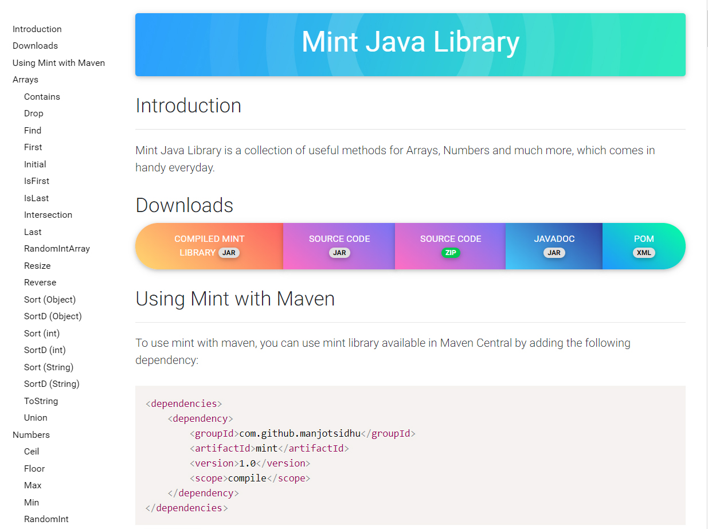Screen dimensions: 708x529
Task: Jump to Contains method entry
Action: (42, 97)
